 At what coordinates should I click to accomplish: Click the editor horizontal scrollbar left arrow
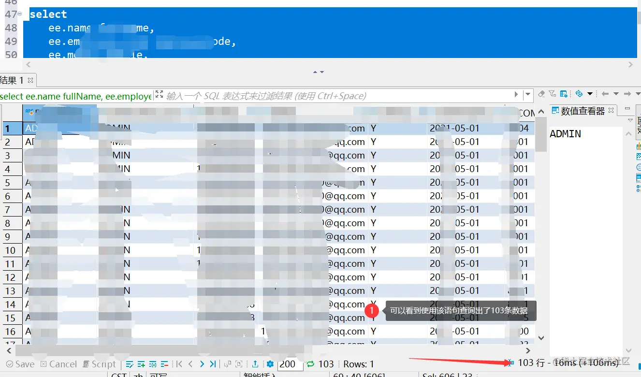tap(28, 64)
